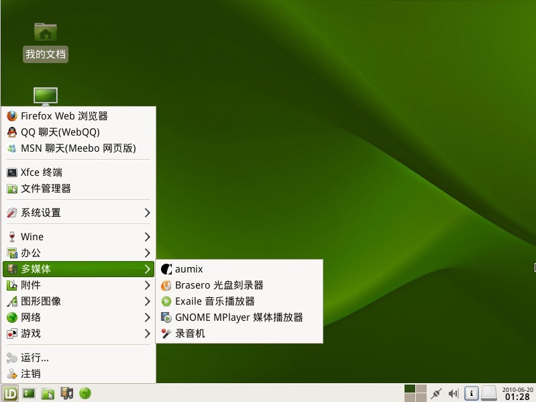This screenshot has height=402, width=536.
Task: Click the aumix mixer icon
Action: click(x=166, y=269)
